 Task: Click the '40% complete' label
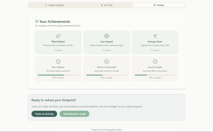pyautogui.click(x=107, y=78)
